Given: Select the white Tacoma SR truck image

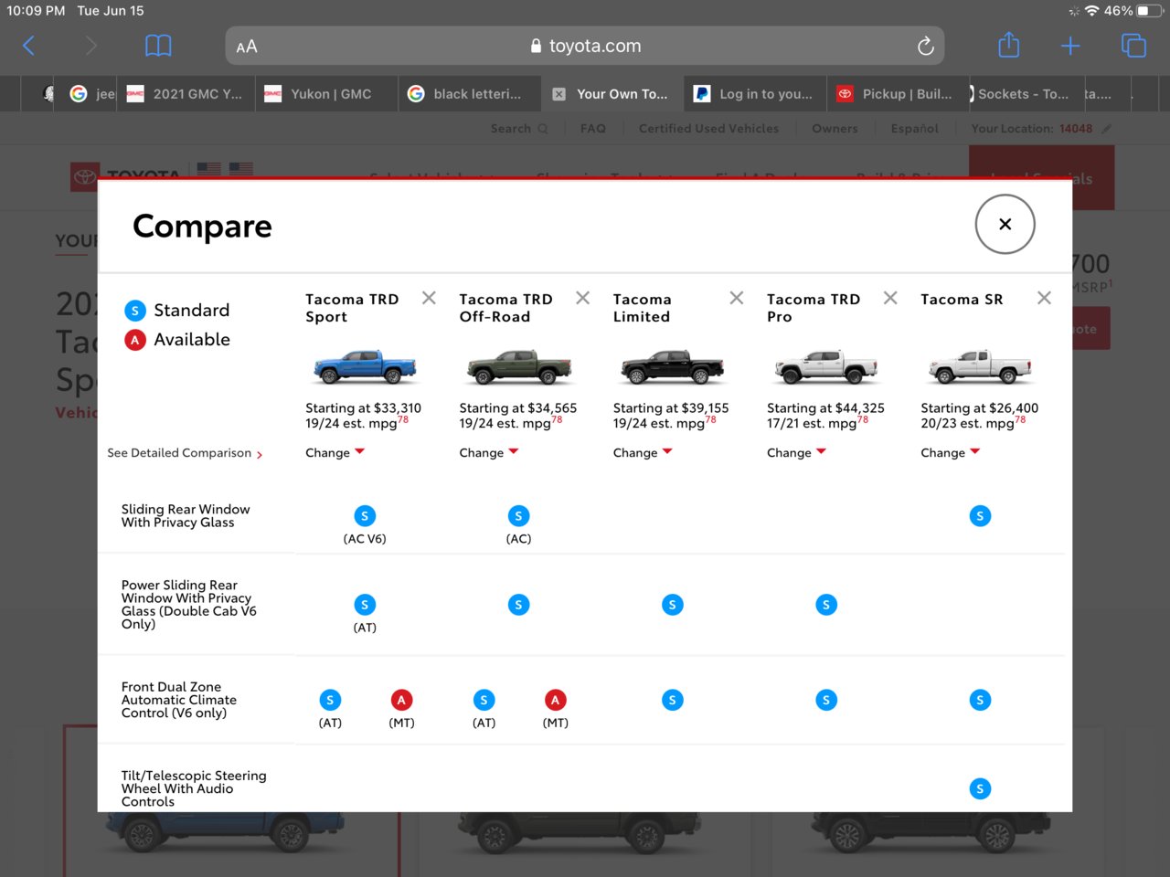Looking at the screenshot, I should pos(980,366).
